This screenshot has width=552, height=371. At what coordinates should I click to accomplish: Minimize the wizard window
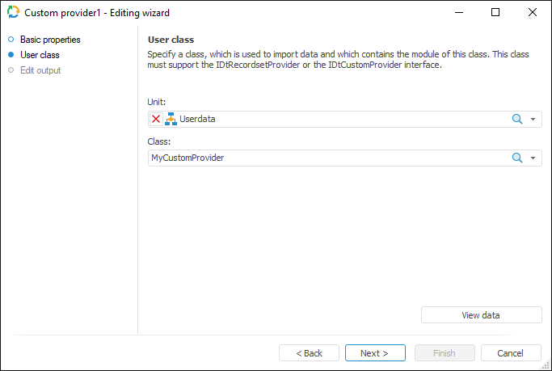[458, 13]
